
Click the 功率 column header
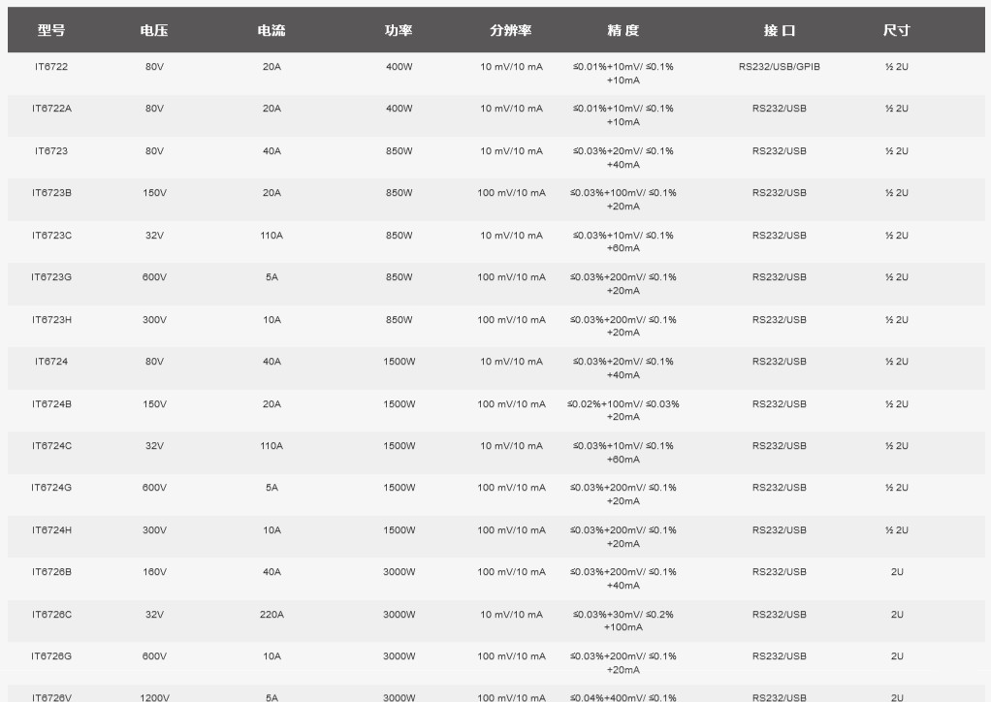coord(399,31)
